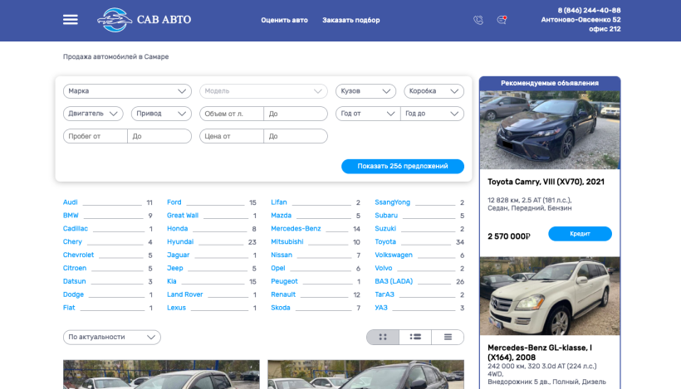This screenshot has height=389, width=681.
Task: Open the Toyota Camry photo
Action: [550, 129]
